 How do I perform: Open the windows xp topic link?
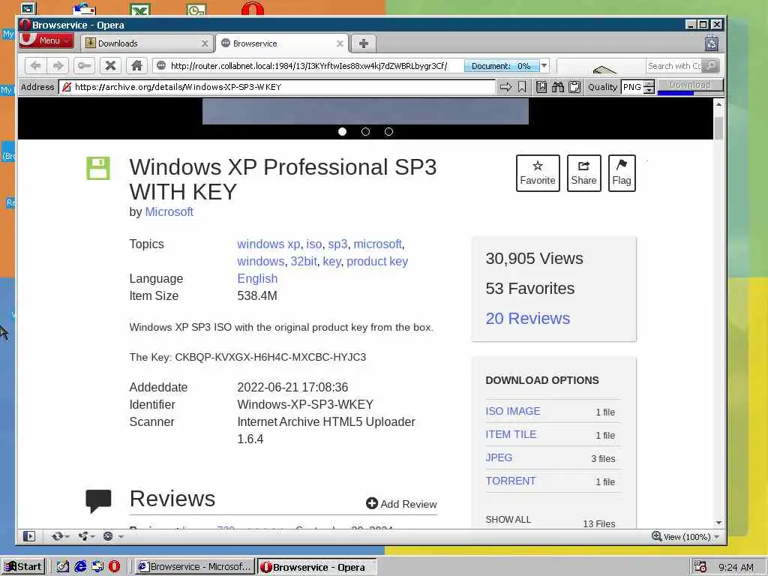tap(268, 244)
